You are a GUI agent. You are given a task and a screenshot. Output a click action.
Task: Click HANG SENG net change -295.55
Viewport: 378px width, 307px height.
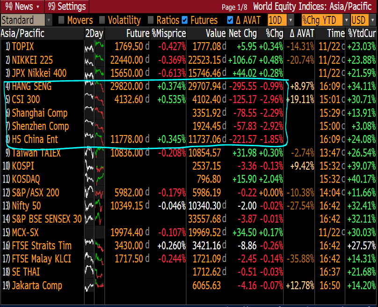pyautogui.click(x=243, y=86)
